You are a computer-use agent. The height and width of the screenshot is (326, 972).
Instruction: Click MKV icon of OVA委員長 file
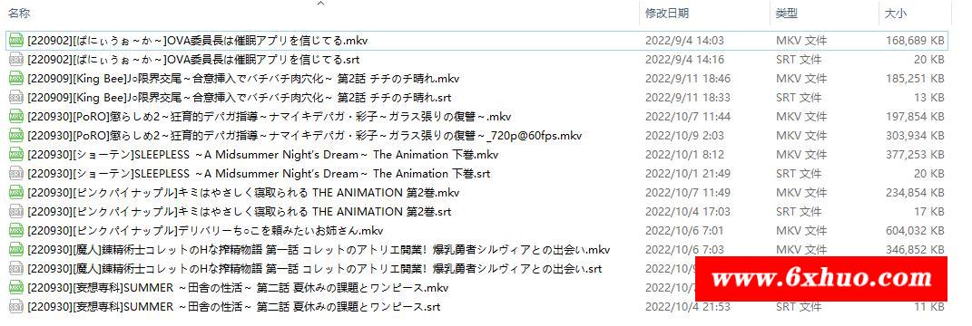pos(15,41)
